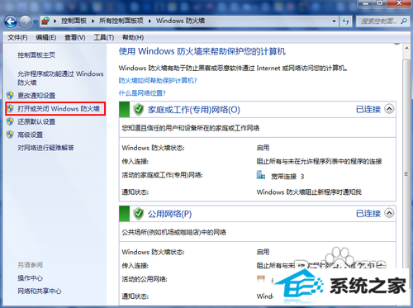
Task: Click the Forward navigation arrow button
Action: 26,21
